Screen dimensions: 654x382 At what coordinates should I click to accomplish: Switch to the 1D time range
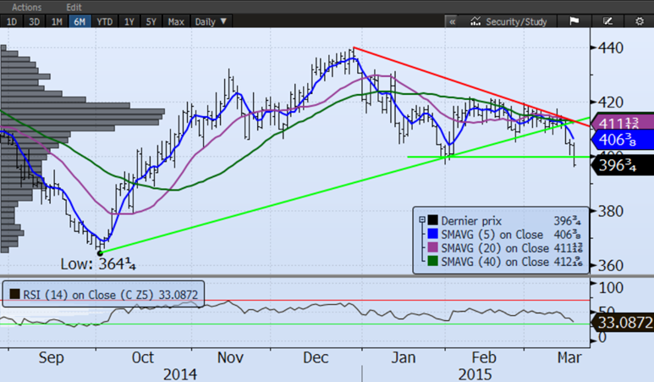[x=11, y=21]
